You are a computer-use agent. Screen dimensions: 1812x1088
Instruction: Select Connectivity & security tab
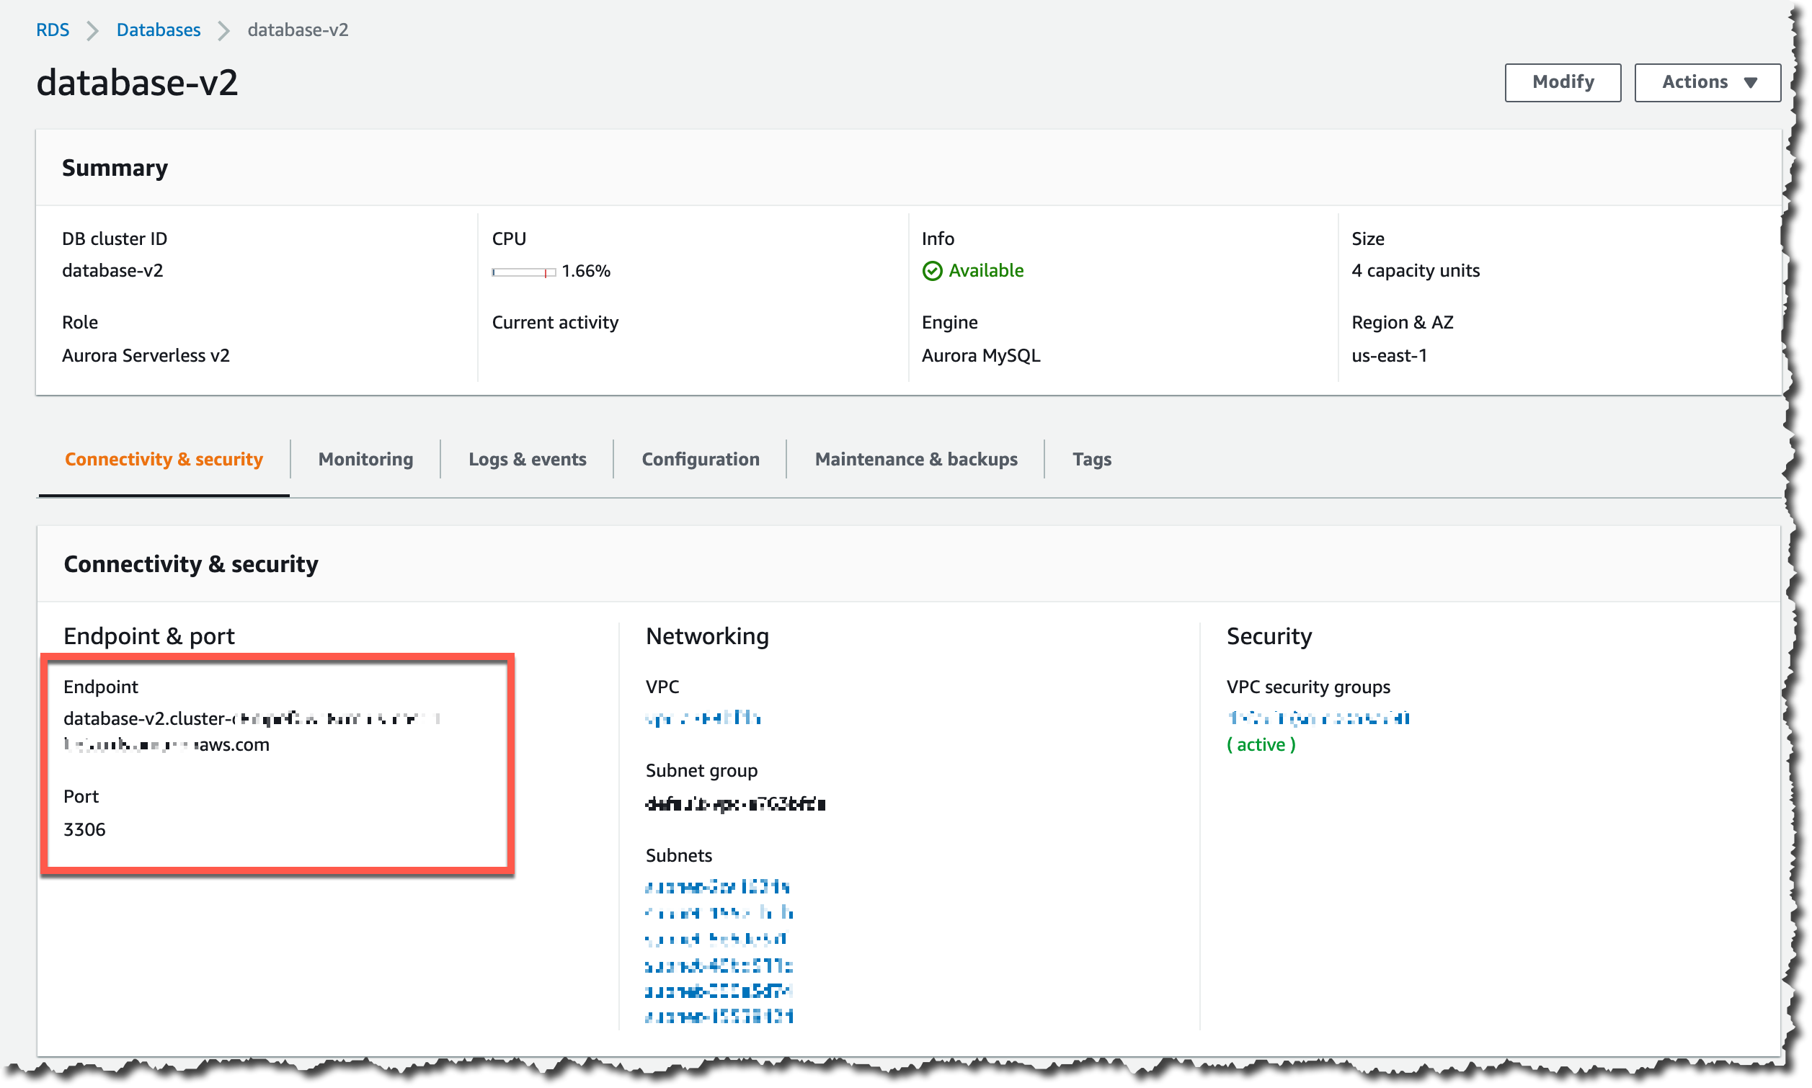point(164,459)
